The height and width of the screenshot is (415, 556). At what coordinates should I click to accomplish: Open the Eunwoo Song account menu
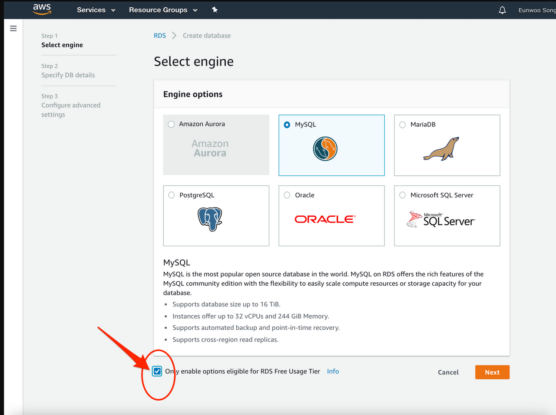click(x=537, y=10)
